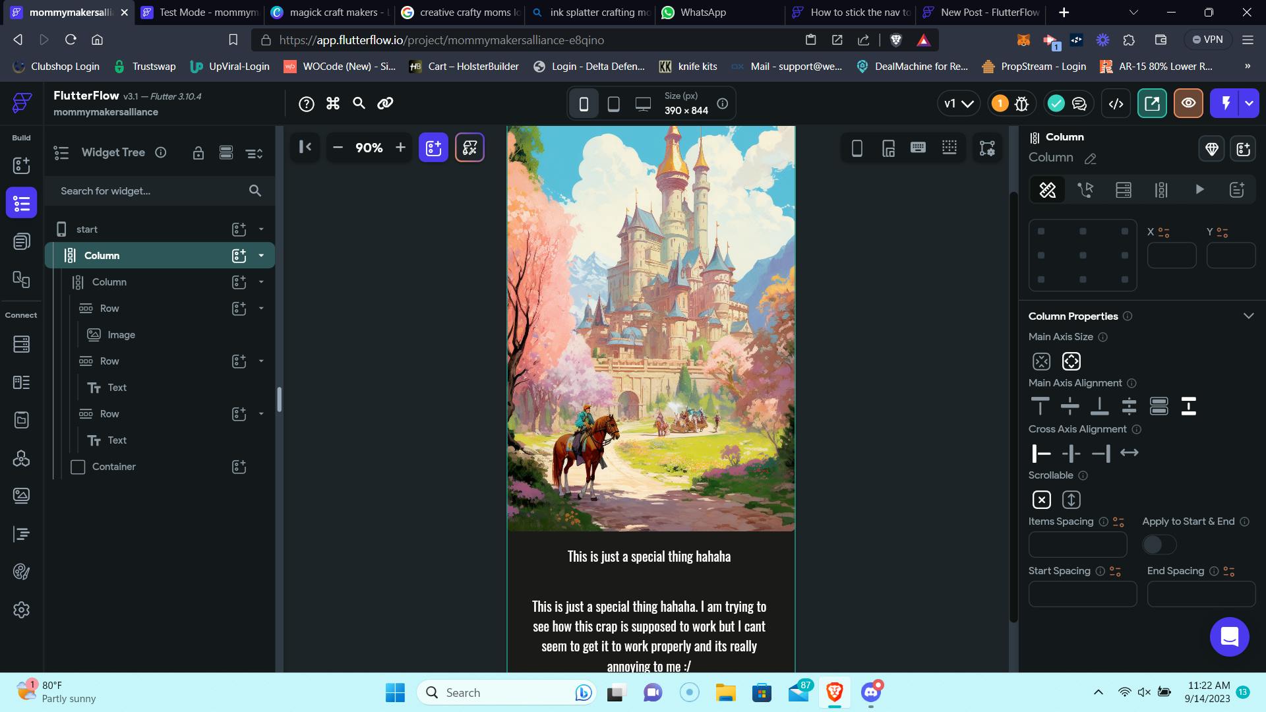Viewport: 1266px width, 712px height.
Task: Enable the Scrollable vertical option
Action: 1071,500
